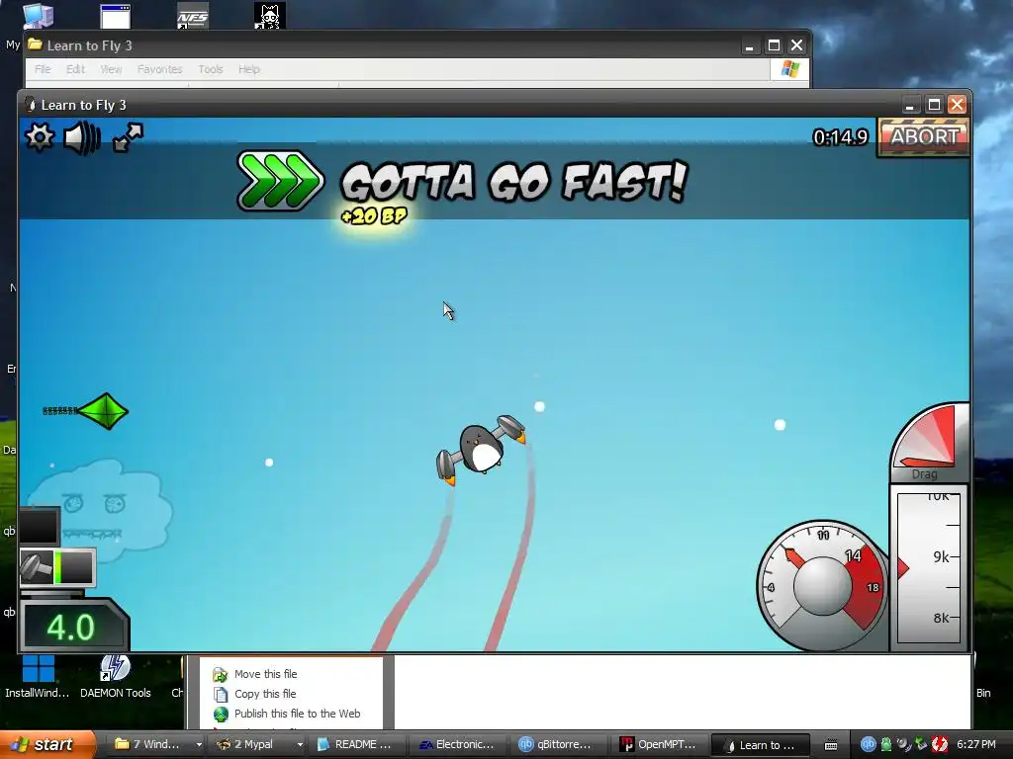Click the keyboard icon in taskbar
1013x759 pixels.
(x=831, y=745)
